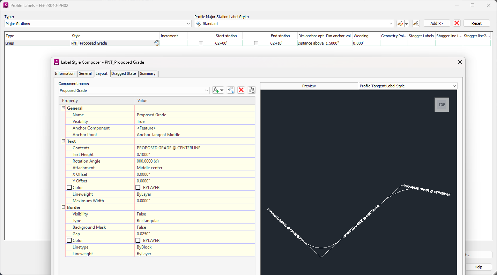Screen dimensions: 497x275
Task: Delete the current label style with red X
Action: [x=457, y=23]
